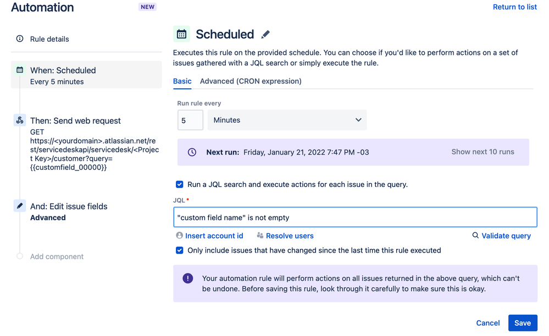This screenshot has height=336, width=549.
Task: Open the Minutes interval dropdown
Action: point(287,120)
